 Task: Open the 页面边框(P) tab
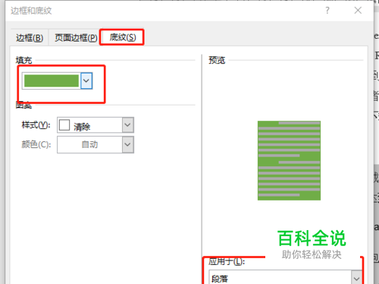coord(76,38)
